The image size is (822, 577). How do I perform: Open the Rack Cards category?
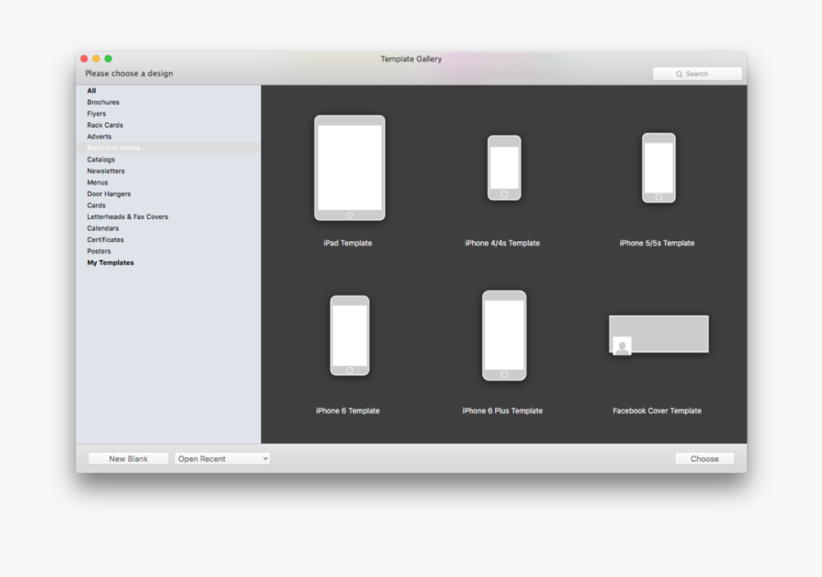tap(105, 125)
